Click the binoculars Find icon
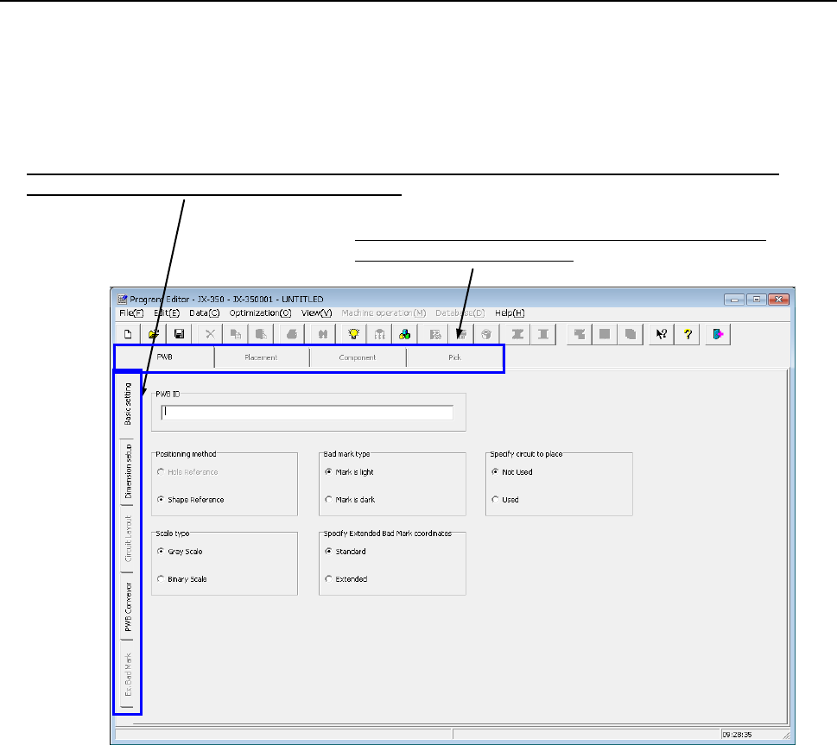 [x=323, y=334]
